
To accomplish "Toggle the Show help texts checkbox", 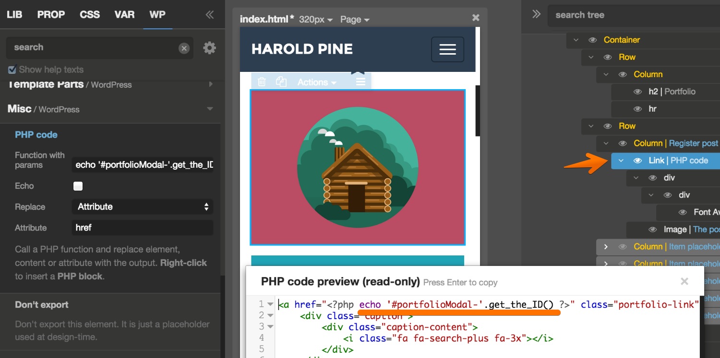I will (12, 70).
